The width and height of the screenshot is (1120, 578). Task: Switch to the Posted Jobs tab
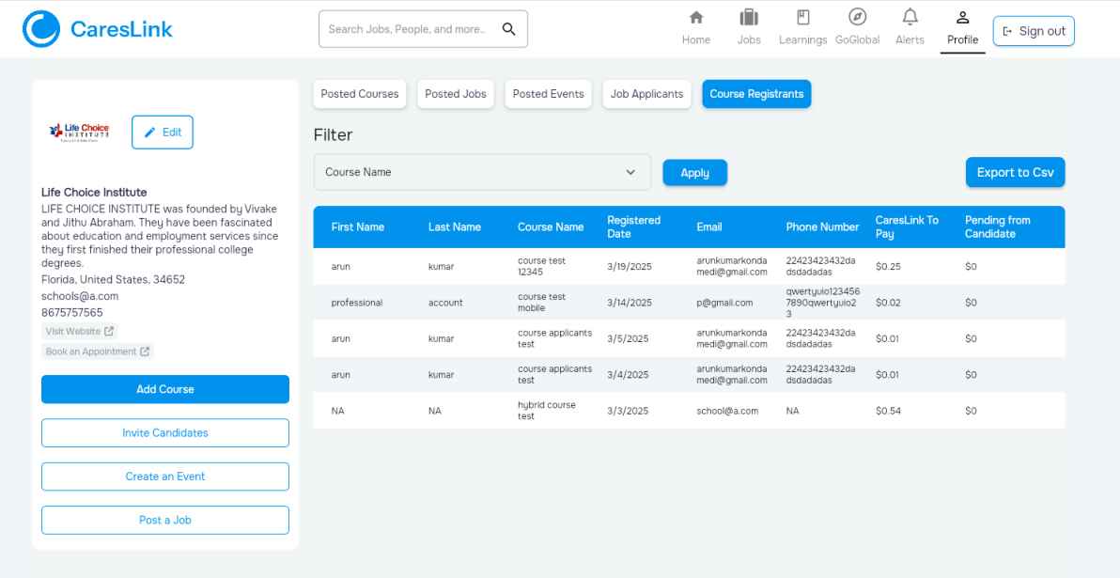tap(456, 94)
